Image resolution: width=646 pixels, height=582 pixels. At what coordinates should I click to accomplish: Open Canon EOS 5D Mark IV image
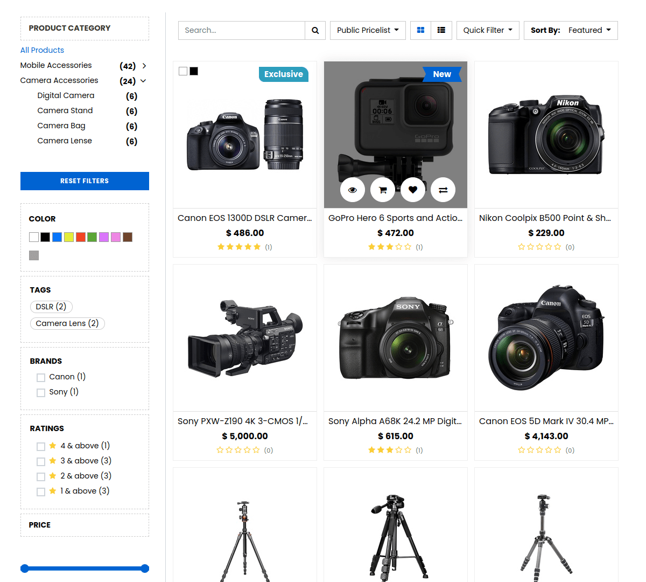pos(546,338)
